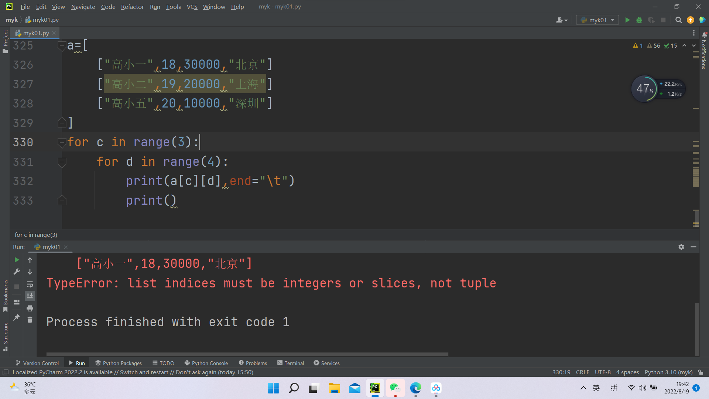Open Python Packages tool window
This screenshot has width=709, height=399.
119,363
